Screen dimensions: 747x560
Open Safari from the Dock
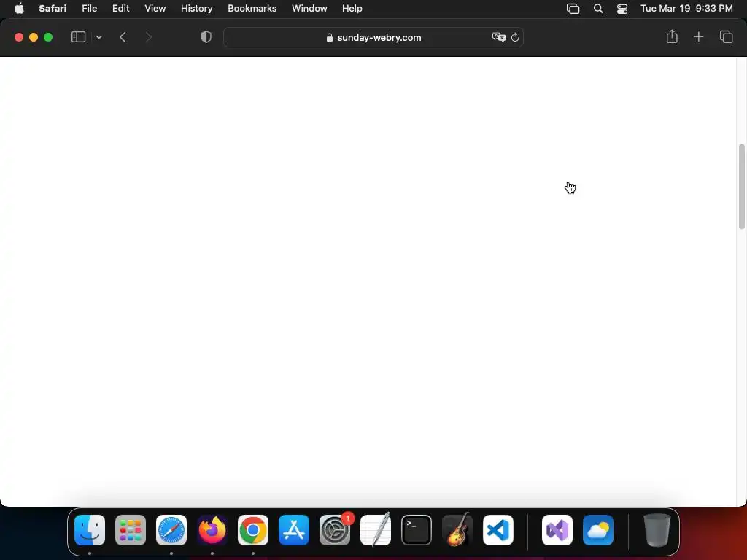click(171, 530)
